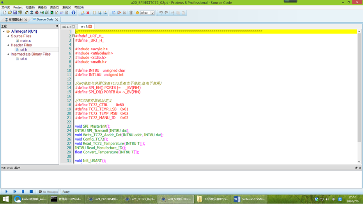Select urt.o in the project tree
Image resolution: width=363 pixels, height=204 pixels.
click(x=24, y=59)
